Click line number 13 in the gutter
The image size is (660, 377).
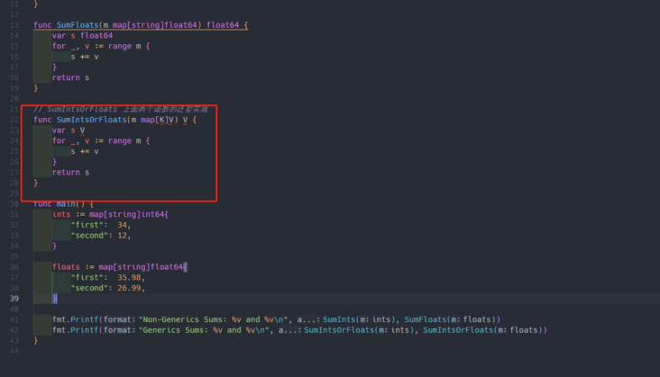click(x=14, y=25)
